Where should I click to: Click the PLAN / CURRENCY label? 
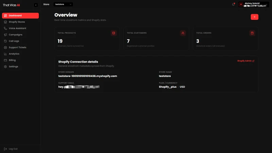pyautogui.click(x=168, y=83)
